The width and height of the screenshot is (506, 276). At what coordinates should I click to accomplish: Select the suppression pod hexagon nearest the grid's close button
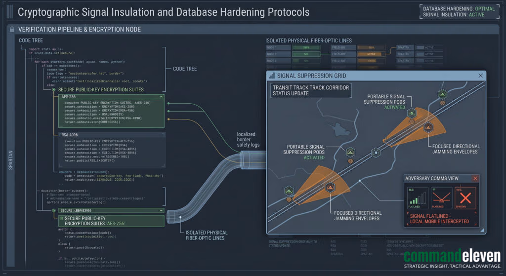pyautogui.click(x=442, y=94)
